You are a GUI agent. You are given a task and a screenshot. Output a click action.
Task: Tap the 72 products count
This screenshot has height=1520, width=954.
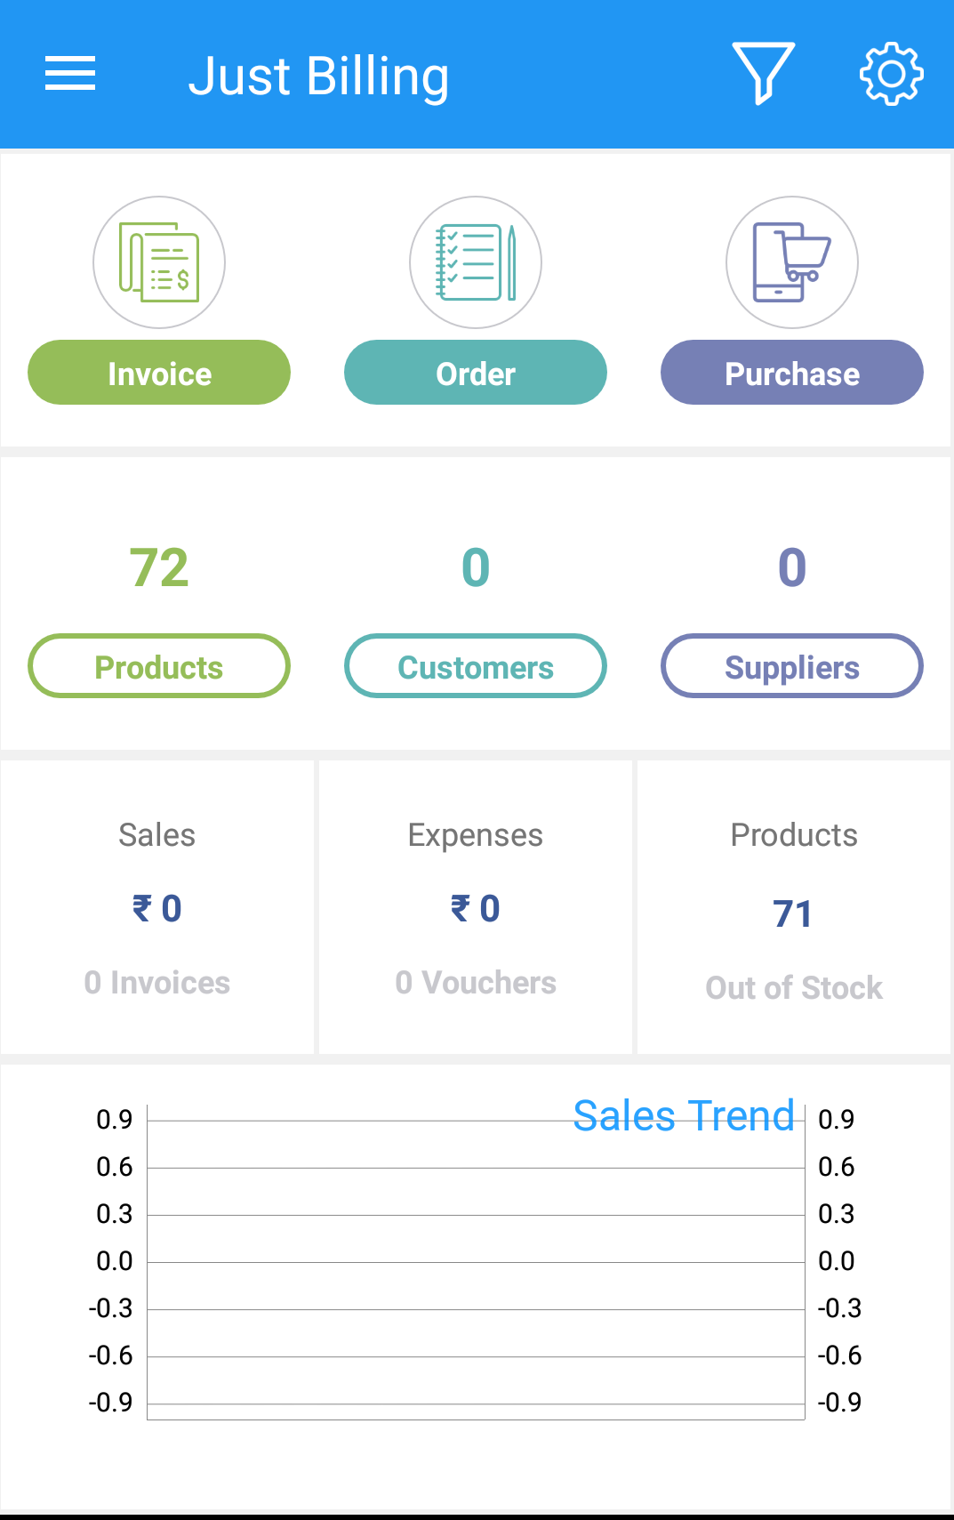[x=159, y=567]
